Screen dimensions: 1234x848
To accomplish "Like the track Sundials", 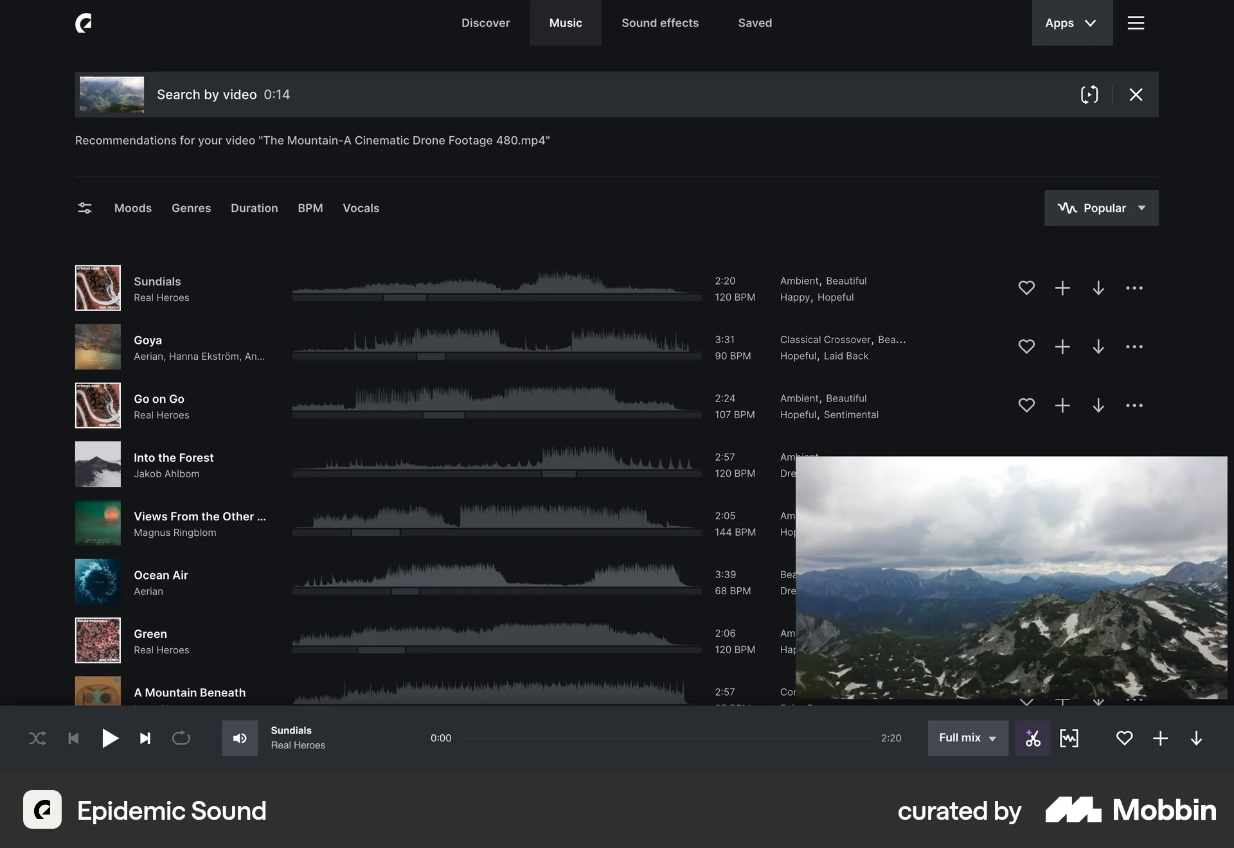I will tap(1026, 288).
